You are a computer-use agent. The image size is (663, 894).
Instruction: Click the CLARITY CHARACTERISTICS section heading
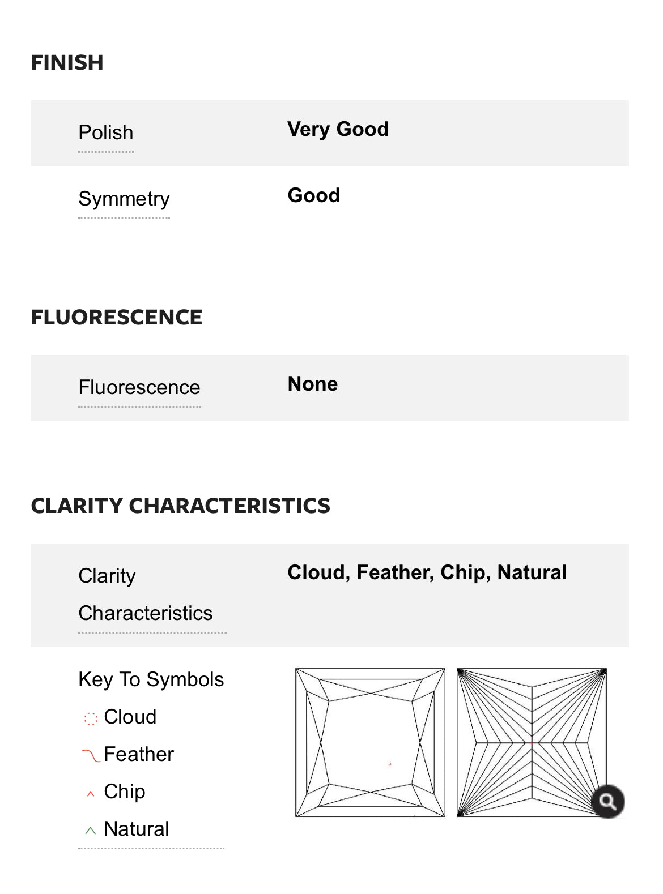point(180,506)
